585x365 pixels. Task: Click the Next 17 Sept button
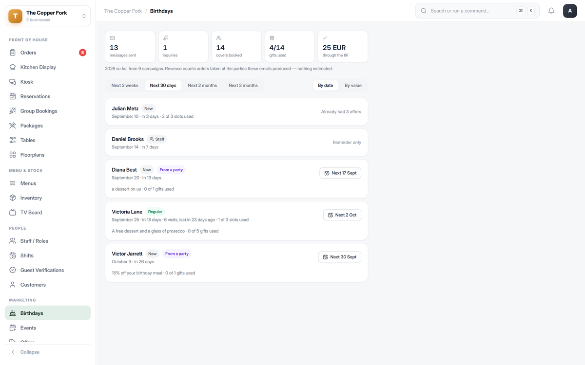[x=340, y=173]
